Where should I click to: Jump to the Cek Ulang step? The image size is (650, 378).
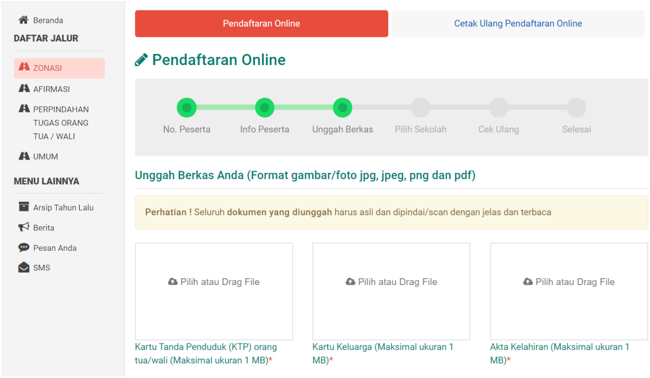pos(498,108)
